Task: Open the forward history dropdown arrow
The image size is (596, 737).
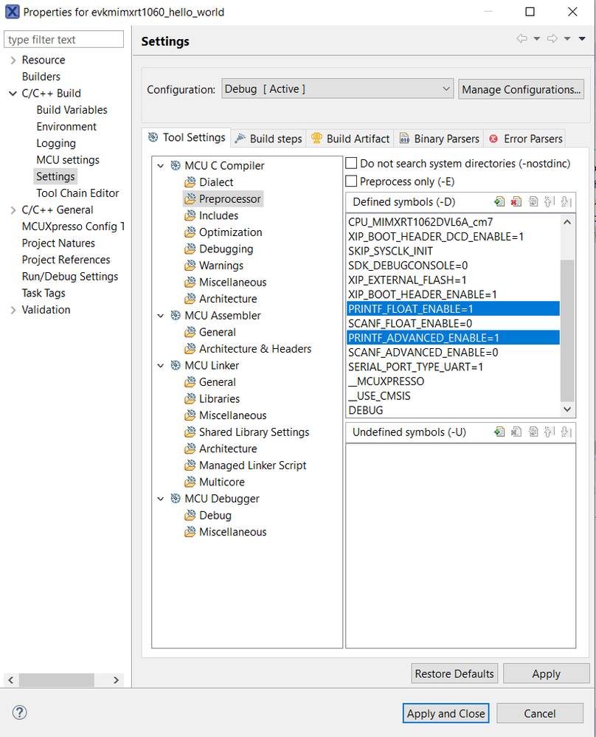Action: 567,38
